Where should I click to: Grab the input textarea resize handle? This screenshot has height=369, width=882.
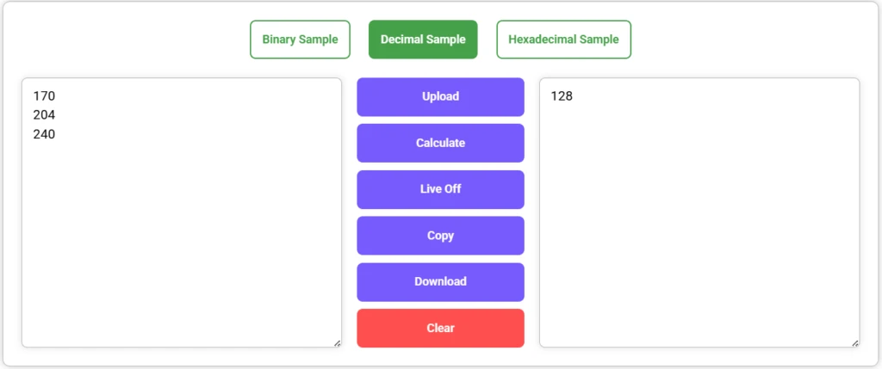point(337,342)
